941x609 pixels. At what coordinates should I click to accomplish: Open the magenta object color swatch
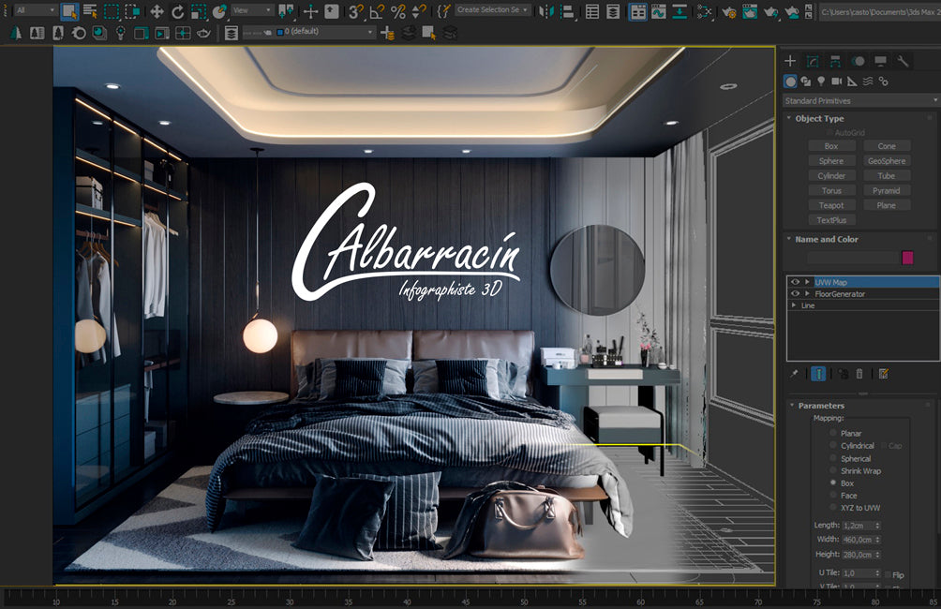point(907,258)
